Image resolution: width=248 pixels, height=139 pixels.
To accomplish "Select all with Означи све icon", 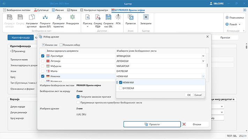I will (43, 45).
